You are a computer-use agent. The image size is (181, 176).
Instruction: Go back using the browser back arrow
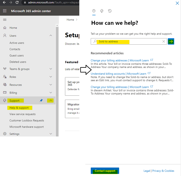click(x=4, y=2)
